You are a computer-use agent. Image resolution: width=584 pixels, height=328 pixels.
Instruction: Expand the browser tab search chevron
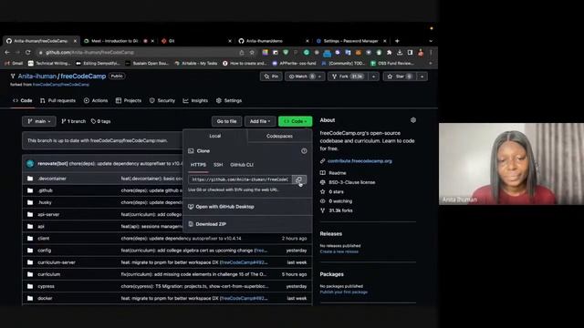point(431,41)
